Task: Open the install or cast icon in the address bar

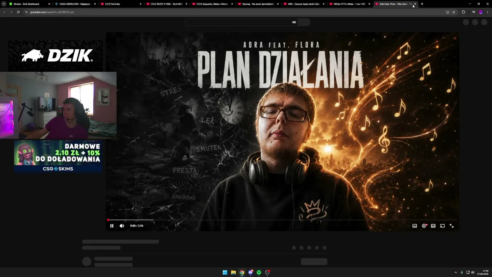Action: [447, 12]
